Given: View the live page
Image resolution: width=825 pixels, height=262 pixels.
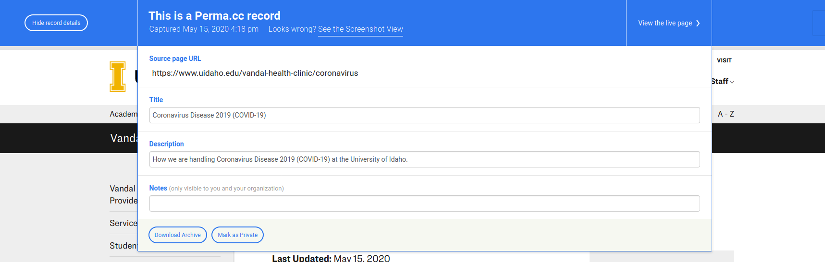Looking at the screenshot, I should coord(665,23).
